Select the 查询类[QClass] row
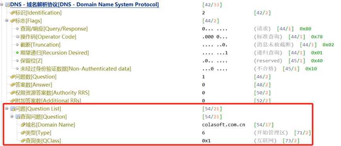The height and width of the screenshot is (146, 341). pyautogui.click(x=43, y=141)
